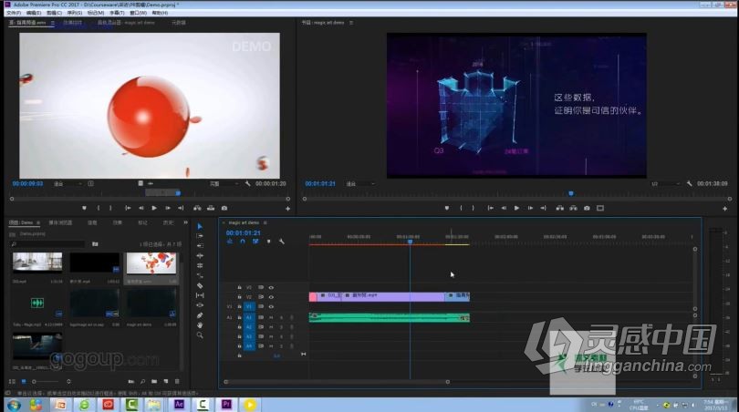This screenshot has width=739, height=412.
Task: Activate the Selection arrow tool
Action: (x=200, y=226)
